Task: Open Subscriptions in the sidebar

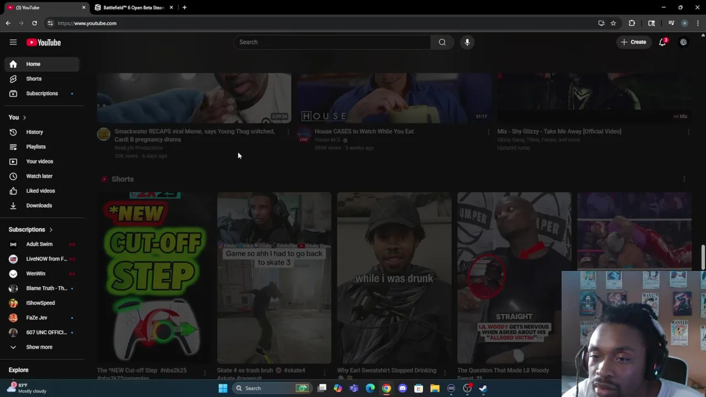Action: [x=42, y=93]
